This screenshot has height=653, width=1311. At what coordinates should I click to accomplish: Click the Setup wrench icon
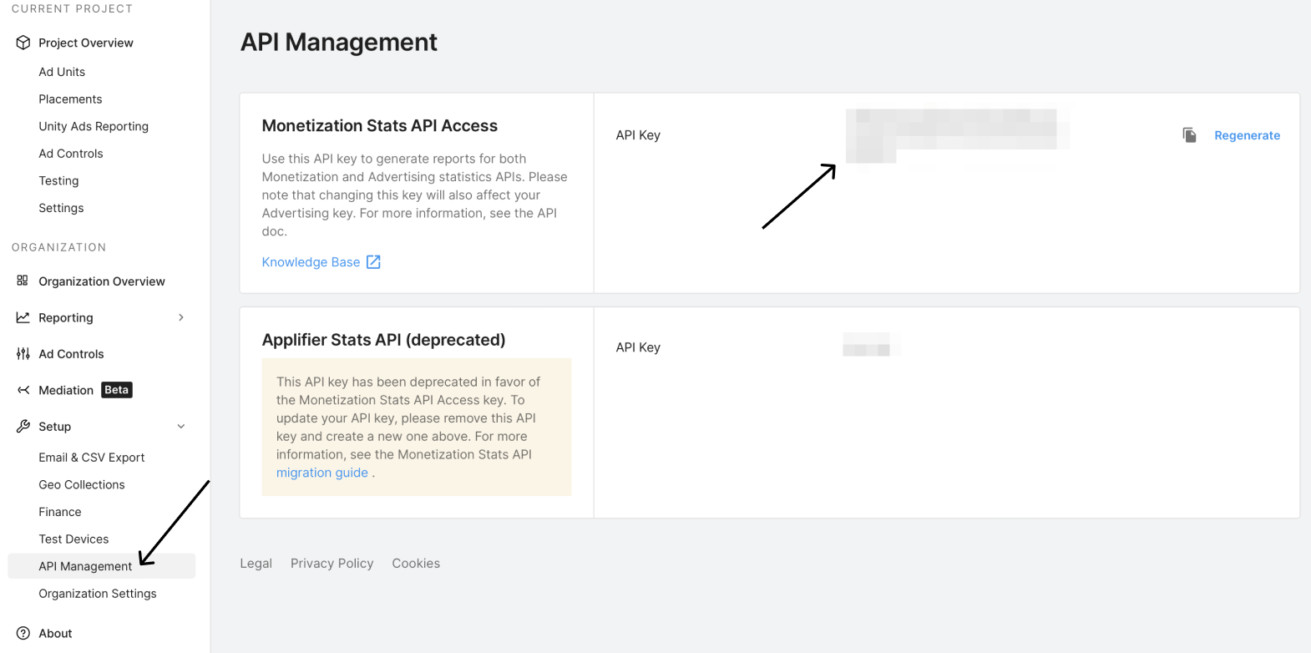23,427
